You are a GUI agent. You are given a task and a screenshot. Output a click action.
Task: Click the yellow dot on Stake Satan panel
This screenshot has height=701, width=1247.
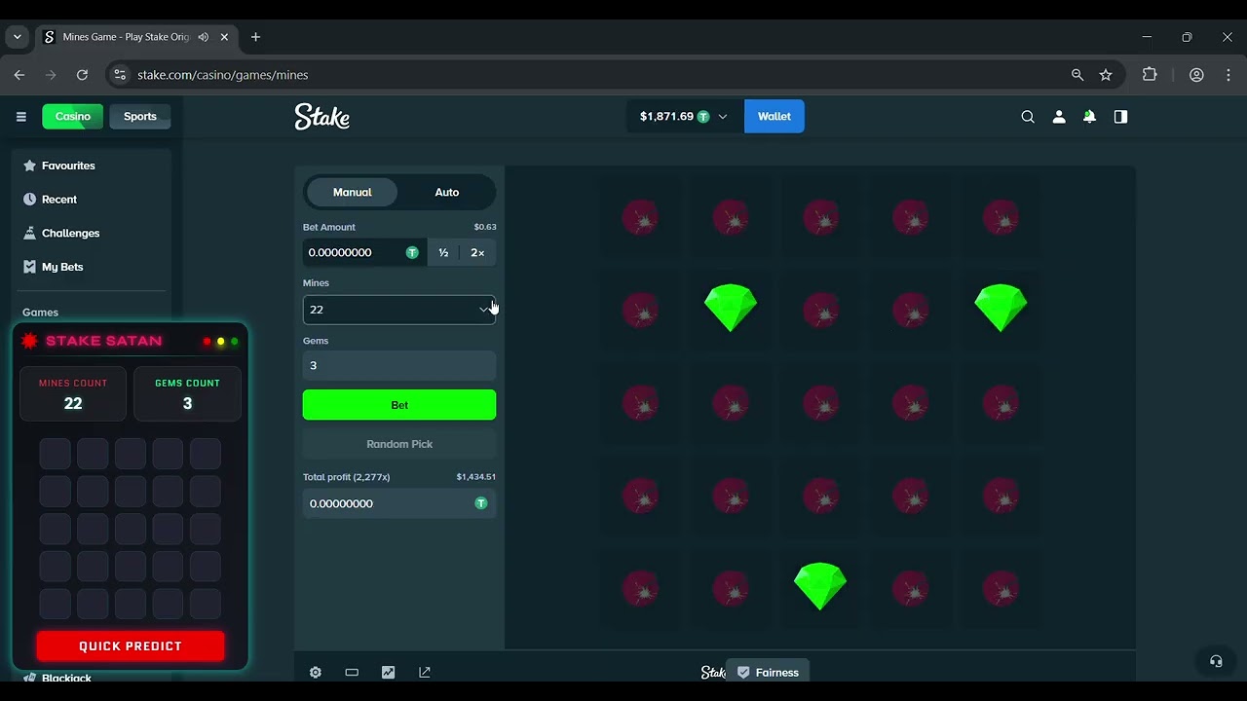220,342
